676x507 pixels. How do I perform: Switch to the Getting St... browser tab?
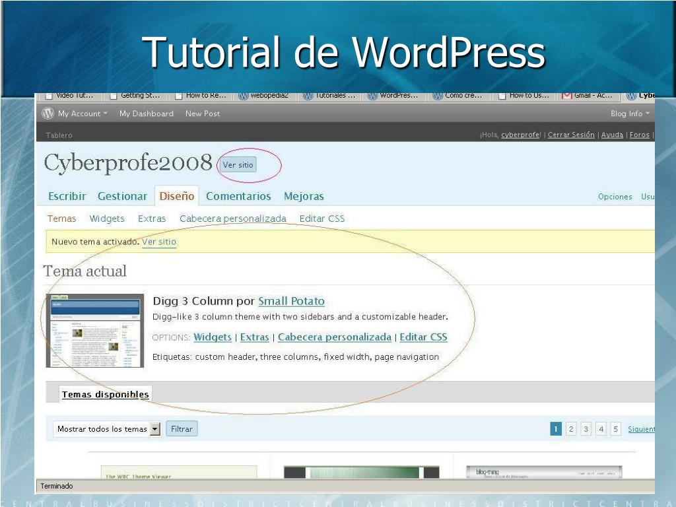135,96
